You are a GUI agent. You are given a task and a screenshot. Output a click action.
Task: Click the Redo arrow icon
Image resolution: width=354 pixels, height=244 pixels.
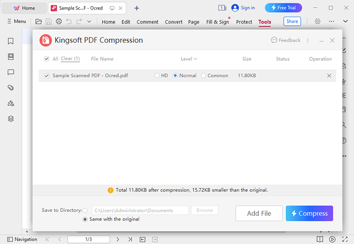click(x=79, y=22)
